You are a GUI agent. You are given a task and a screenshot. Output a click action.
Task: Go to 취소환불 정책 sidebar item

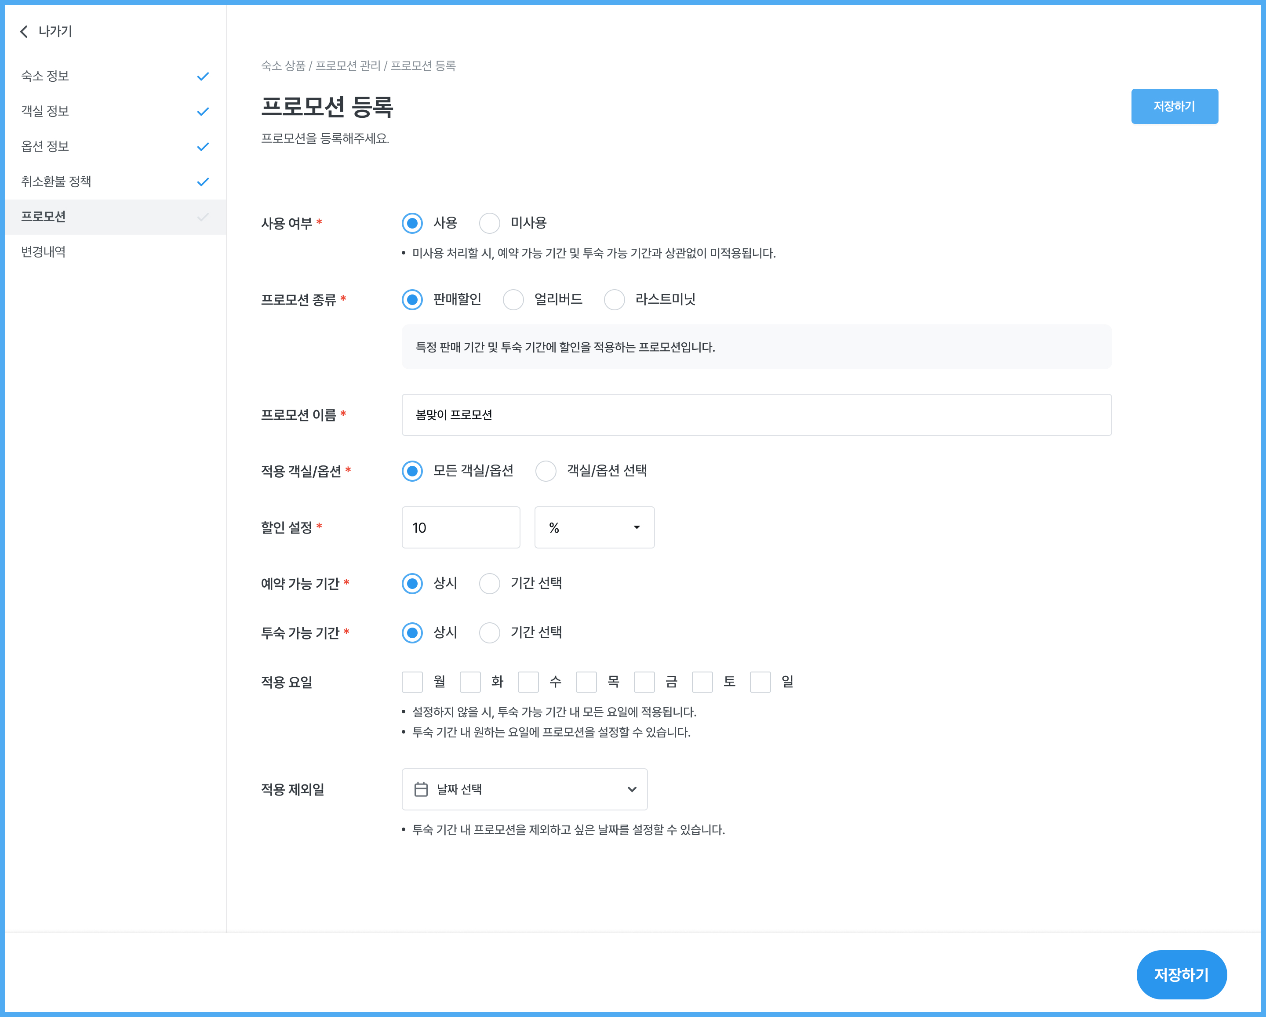[x=56, y=182]
